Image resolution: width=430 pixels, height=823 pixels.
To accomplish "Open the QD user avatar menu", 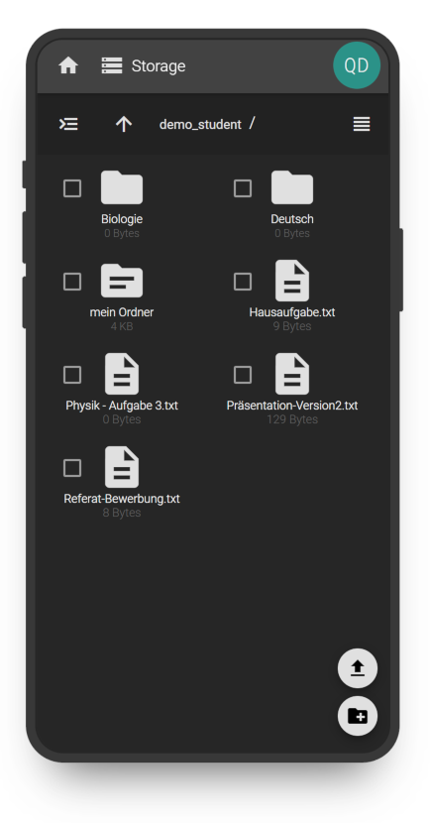I will pyautogui.click(x=357, y=65).
